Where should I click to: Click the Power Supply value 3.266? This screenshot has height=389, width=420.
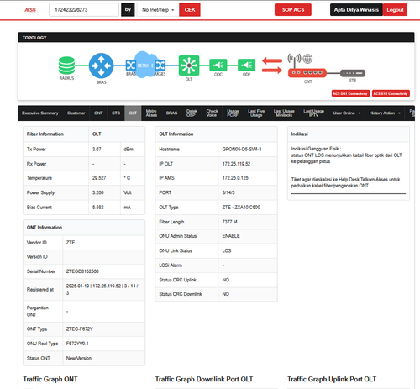tap(98, 192)
